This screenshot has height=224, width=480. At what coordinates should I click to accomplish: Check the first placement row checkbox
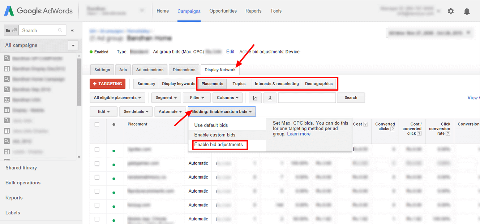click(97, 149)
